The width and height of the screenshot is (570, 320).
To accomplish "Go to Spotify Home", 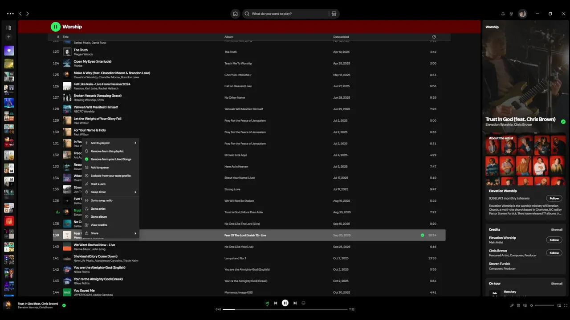I will [x=235, y=14].
